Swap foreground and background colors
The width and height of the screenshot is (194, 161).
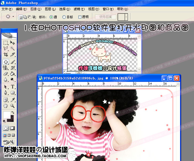coord(13,112)
